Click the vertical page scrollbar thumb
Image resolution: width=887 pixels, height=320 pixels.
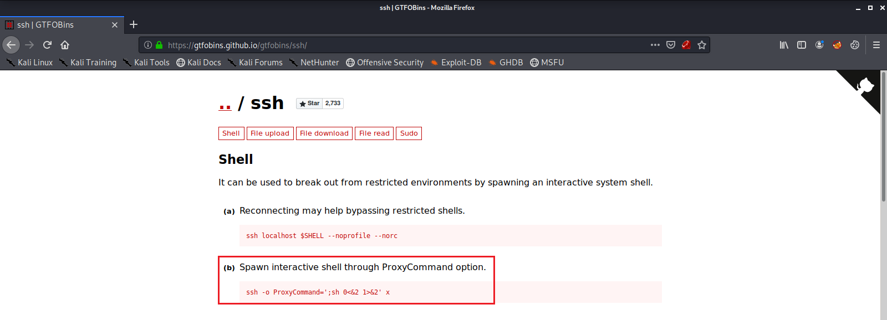click(884, 136)
